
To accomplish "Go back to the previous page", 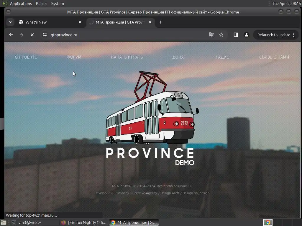I will [x=11, y=35].
